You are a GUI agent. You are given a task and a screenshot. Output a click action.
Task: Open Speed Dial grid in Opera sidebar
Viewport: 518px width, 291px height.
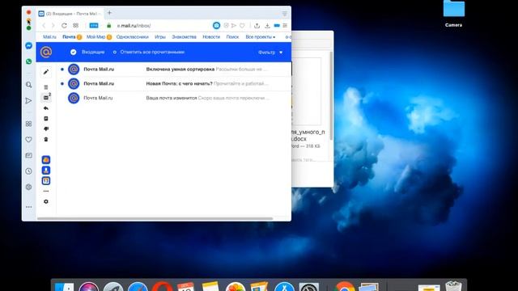coord(29,124)
